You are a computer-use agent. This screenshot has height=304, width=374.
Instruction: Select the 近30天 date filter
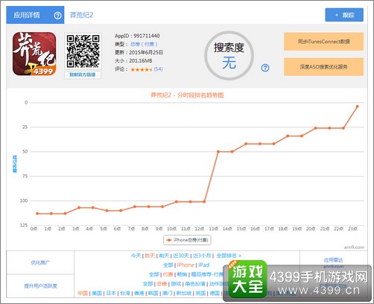pyautogui.click(x=181, y=256)
